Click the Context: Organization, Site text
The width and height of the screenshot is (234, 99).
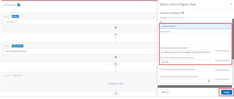coord(172,18)
